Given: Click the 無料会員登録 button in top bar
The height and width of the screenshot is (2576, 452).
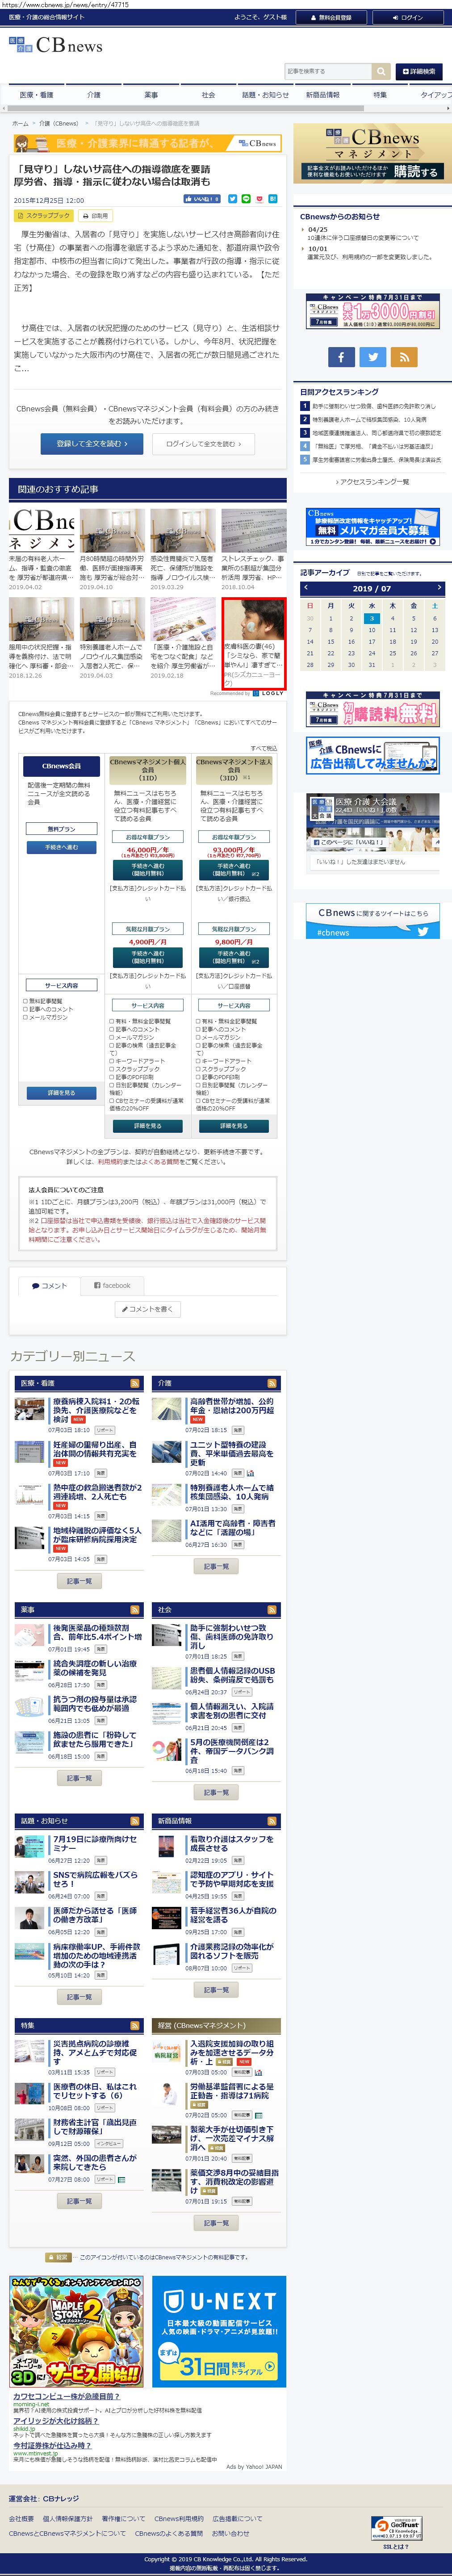Looking at the screenshot, I should (331, 17).
